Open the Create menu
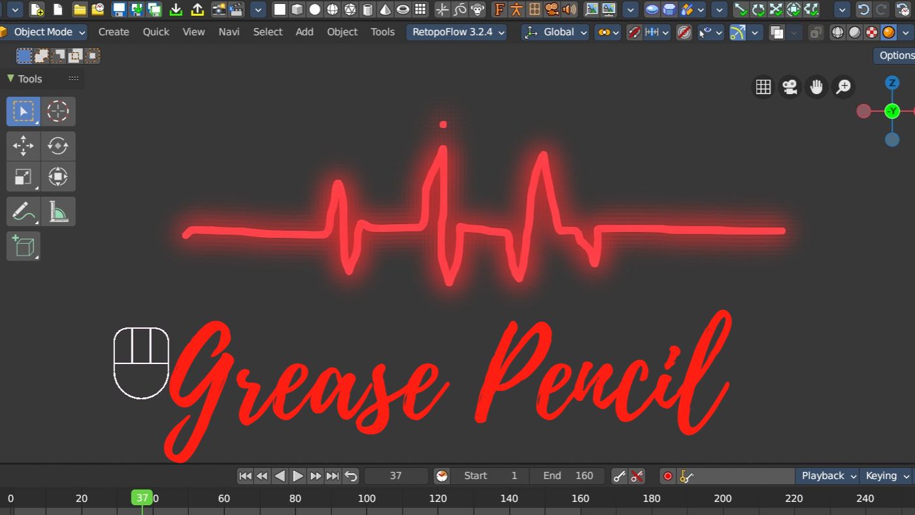915x515 pixels. (x=114, y=32)
